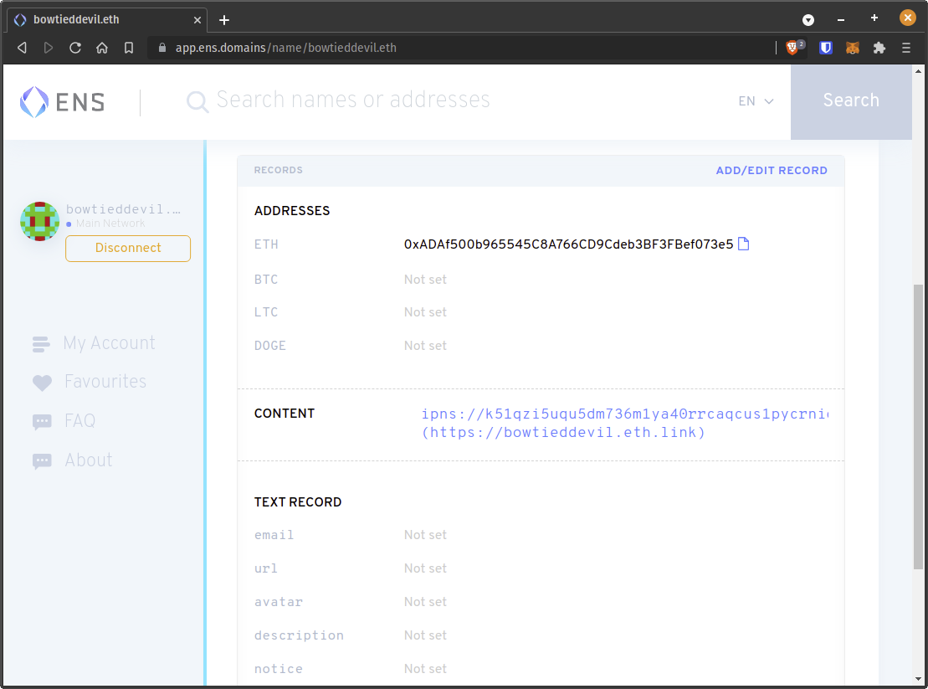The height and width of the screenshot is (689, 928).
Task: Minimize the browser window
Action: (x=840, y=20)
